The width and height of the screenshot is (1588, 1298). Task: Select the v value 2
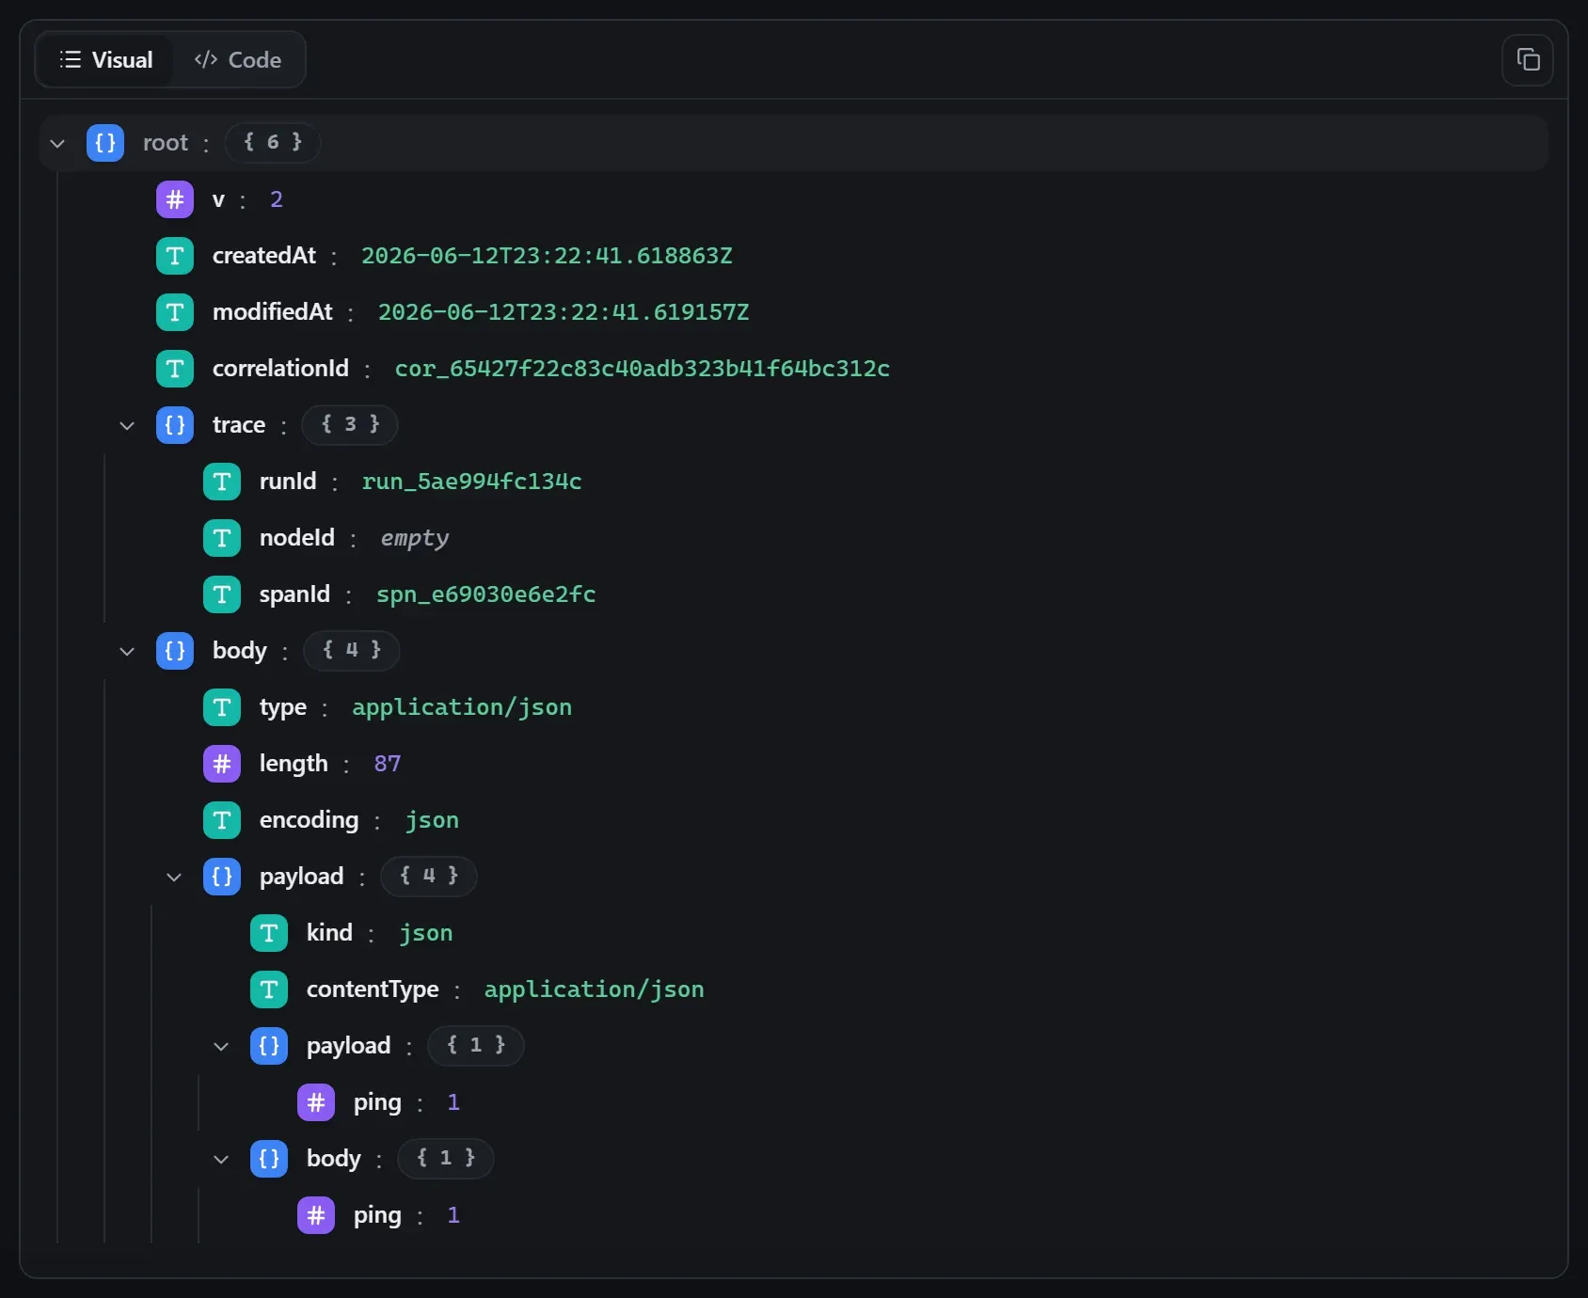coord(277,199)
